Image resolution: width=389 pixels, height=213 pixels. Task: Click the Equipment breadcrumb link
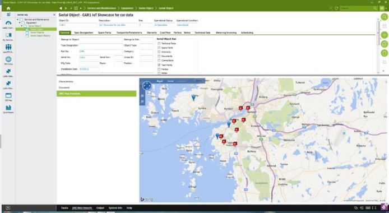(x=127, y=8)
